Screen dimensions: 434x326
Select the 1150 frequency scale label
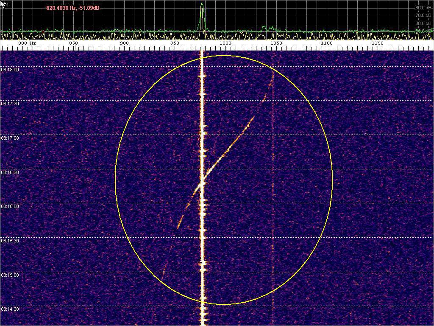click(377, 43)
